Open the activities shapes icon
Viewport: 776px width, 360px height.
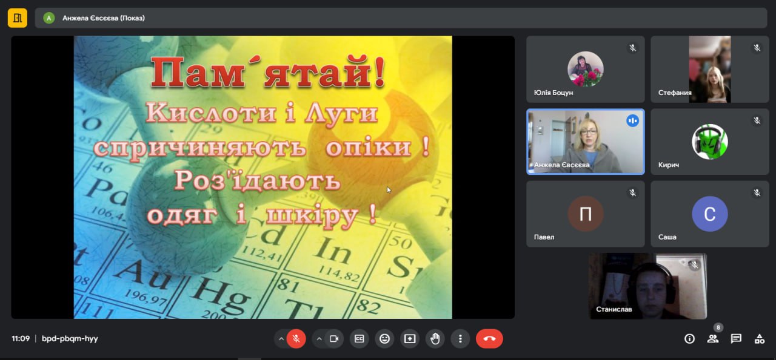point(759,339)
